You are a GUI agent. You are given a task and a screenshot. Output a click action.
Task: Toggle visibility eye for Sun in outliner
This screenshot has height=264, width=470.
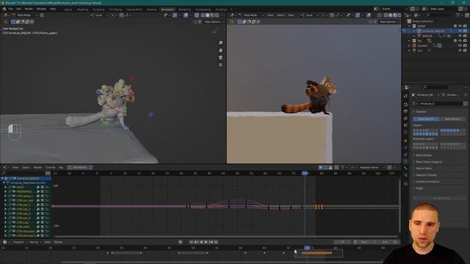460,51
